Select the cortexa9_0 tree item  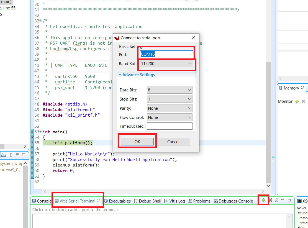coord(10,170)
